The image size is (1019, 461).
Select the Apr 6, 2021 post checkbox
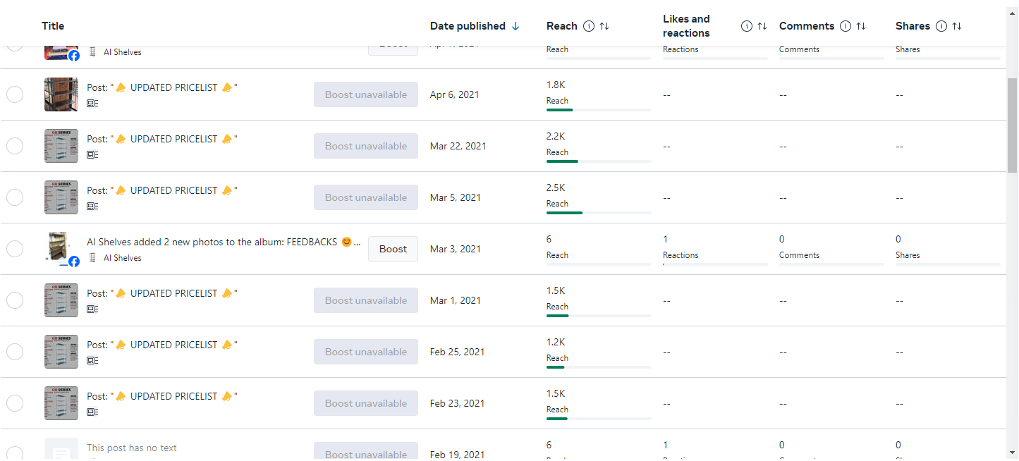click(x=15, y=94)
